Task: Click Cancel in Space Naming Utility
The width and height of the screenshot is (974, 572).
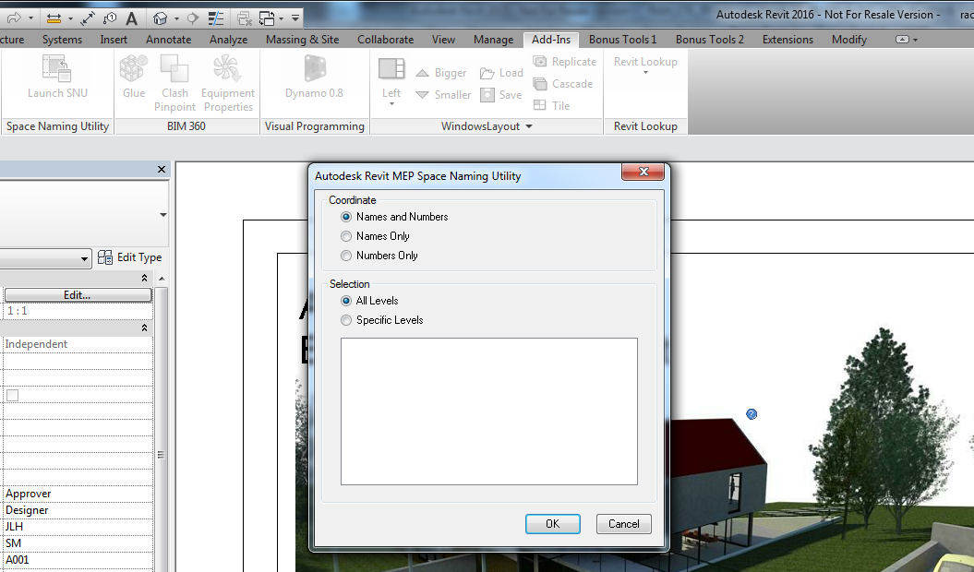Action: click(624, 523)
